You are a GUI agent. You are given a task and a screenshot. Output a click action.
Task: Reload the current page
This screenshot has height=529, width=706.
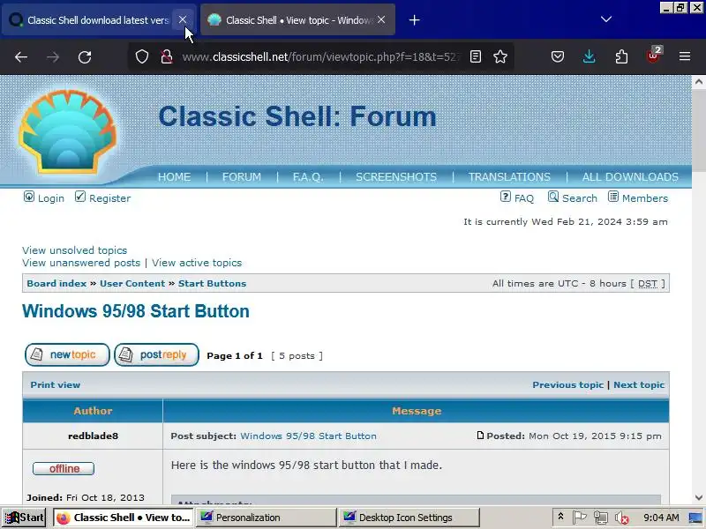click(85, 56)
